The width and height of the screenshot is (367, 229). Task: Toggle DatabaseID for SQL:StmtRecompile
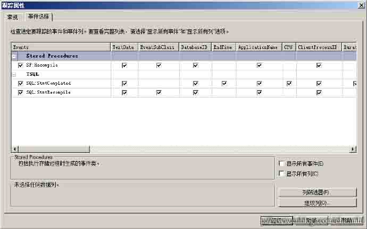195,93
